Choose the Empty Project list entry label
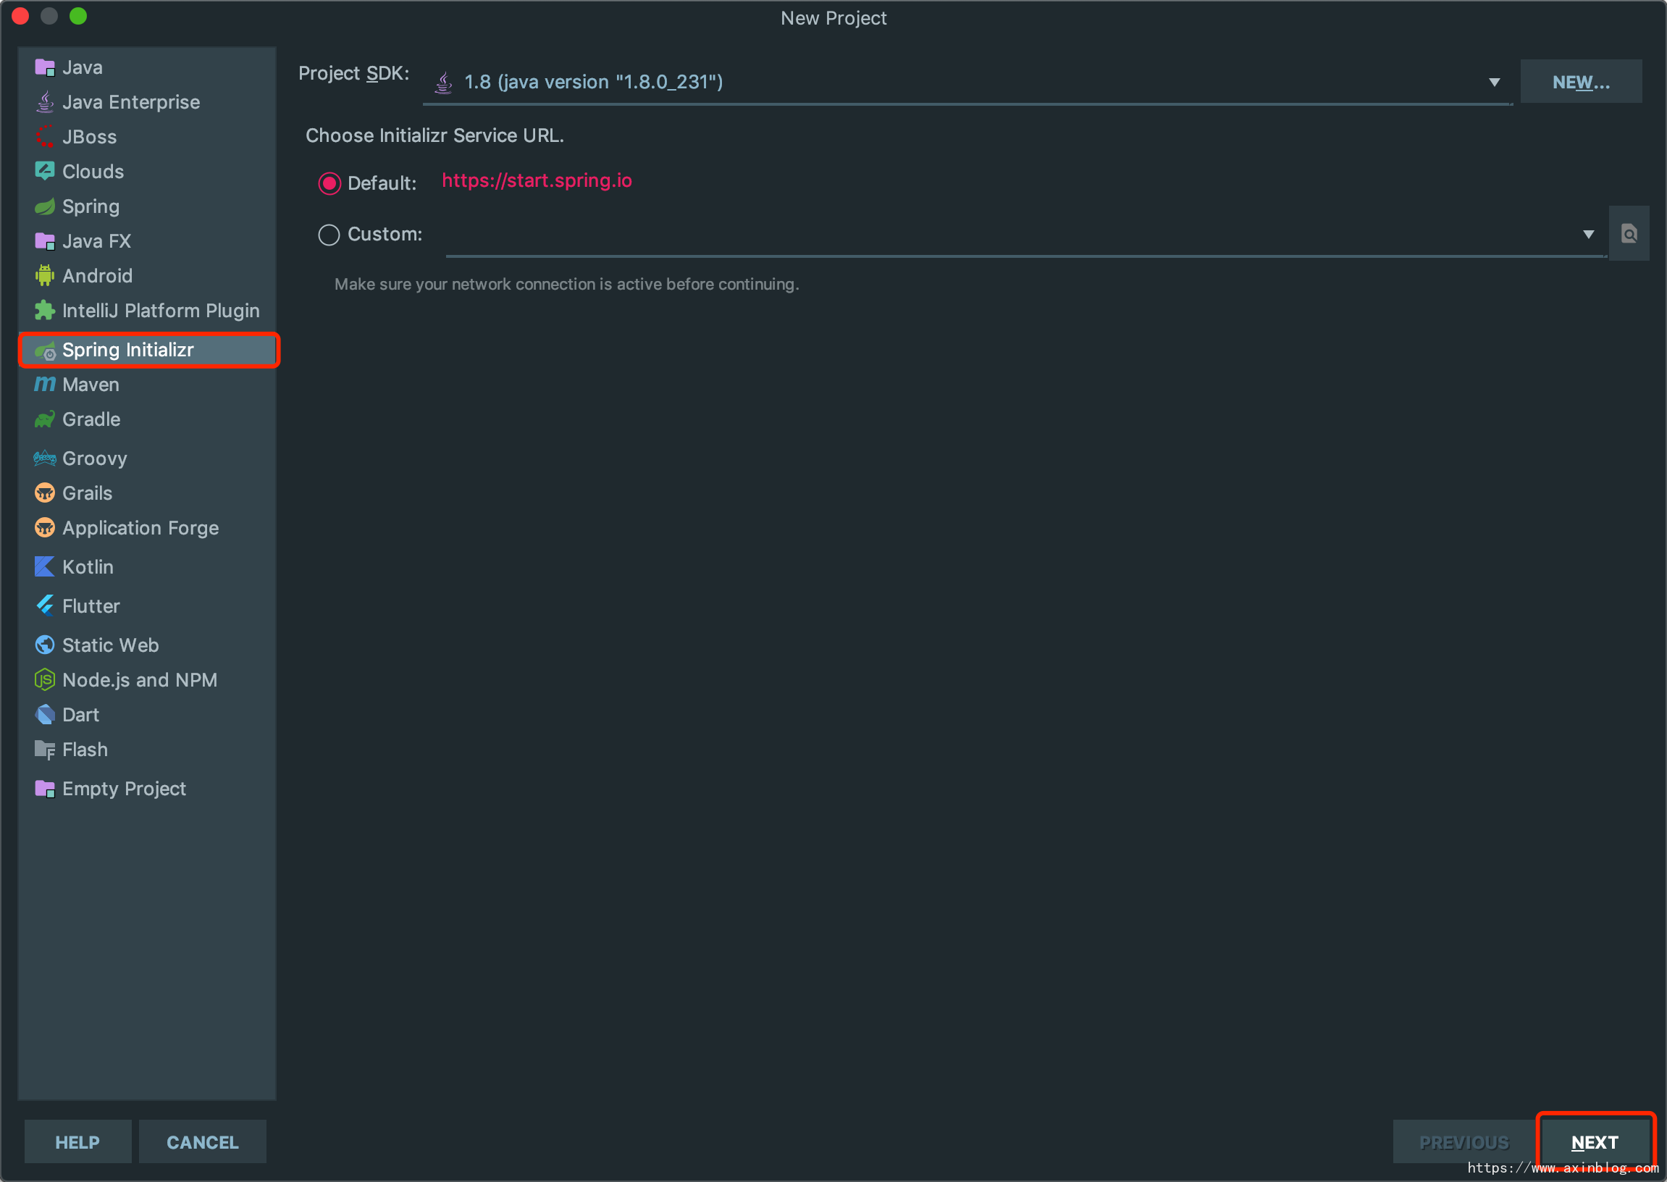The height and width of the screenshot is (1182, 1667). (125, 789)
